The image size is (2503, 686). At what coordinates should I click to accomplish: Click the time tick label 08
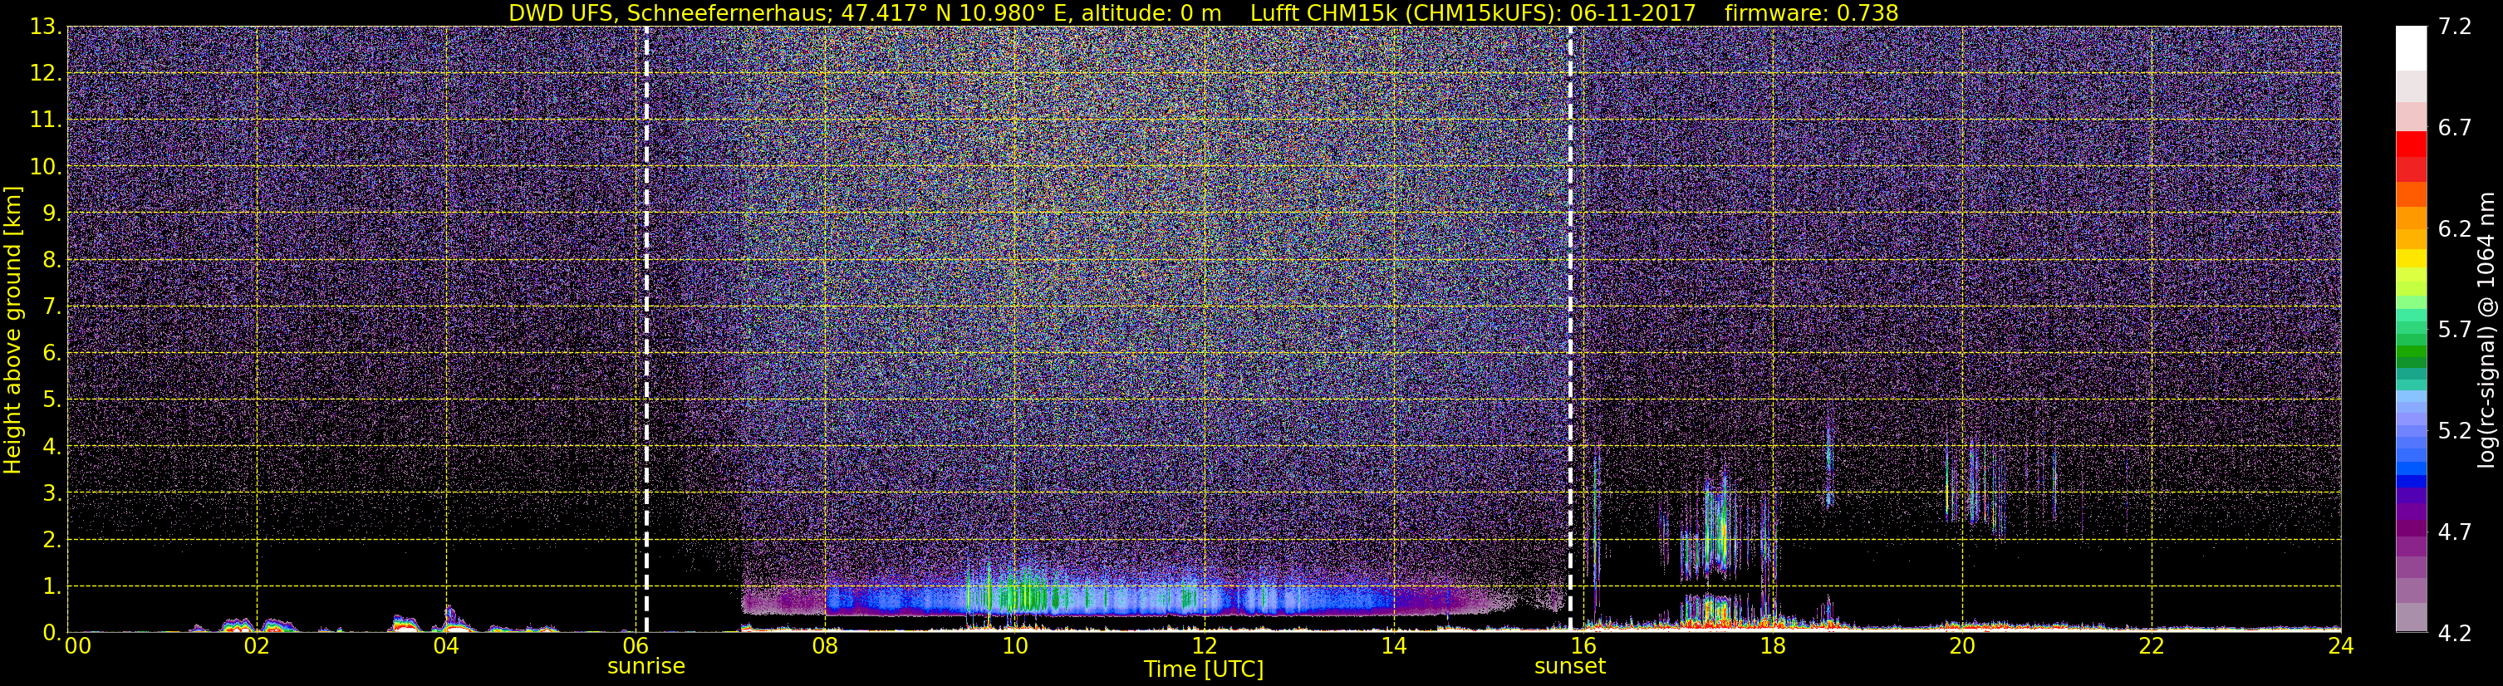pos(825,646)
